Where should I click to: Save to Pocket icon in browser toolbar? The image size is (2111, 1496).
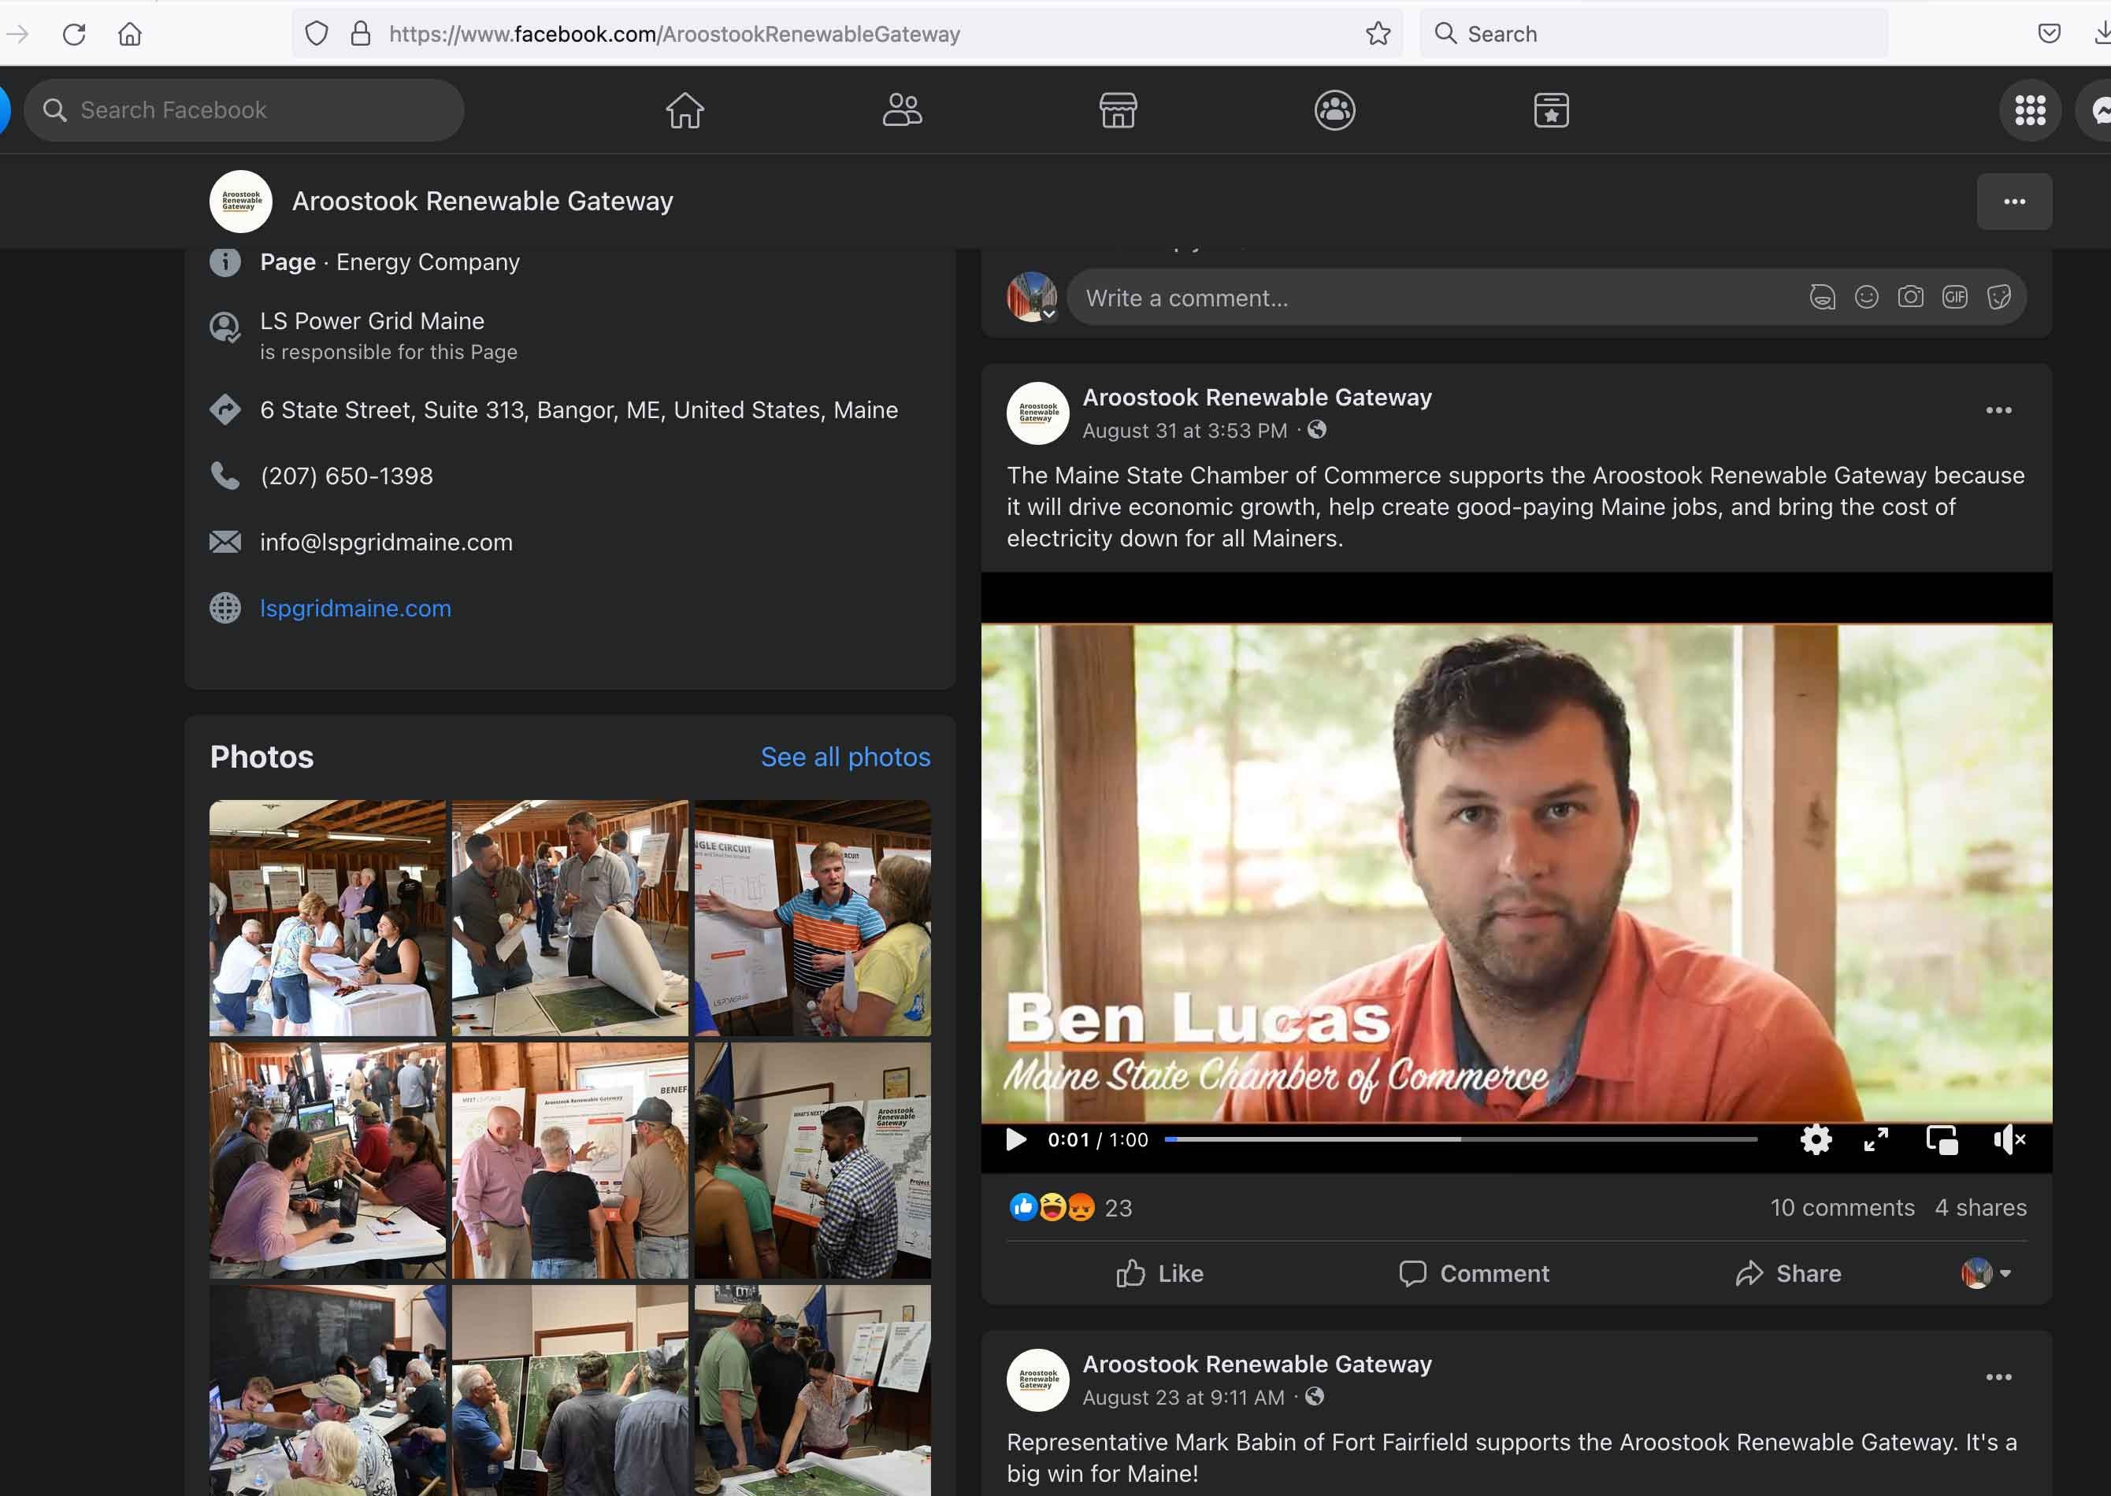(2048, 34)
